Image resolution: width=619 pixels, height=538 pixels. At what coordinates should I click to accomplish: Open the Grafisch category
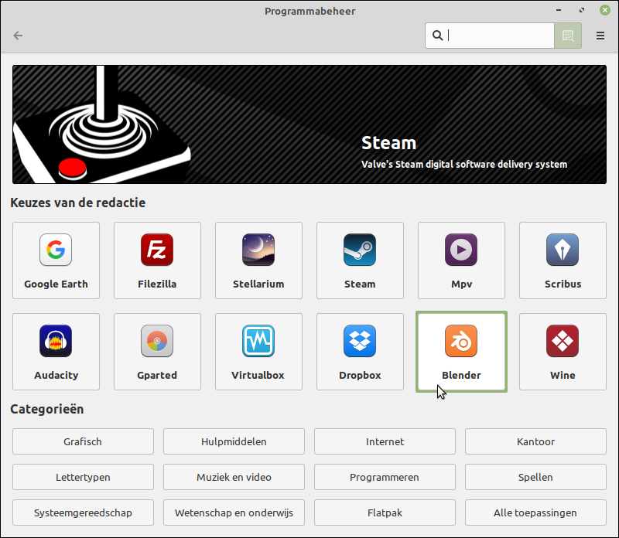tap(83, 442)
